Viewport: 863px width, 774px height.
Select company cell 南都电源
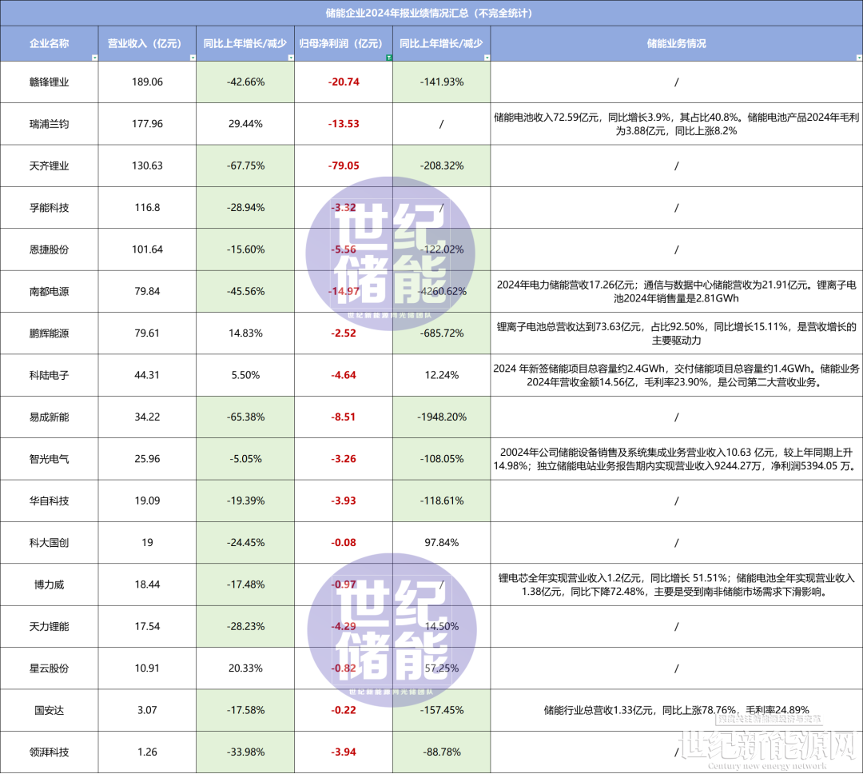[x=49, y=291]
